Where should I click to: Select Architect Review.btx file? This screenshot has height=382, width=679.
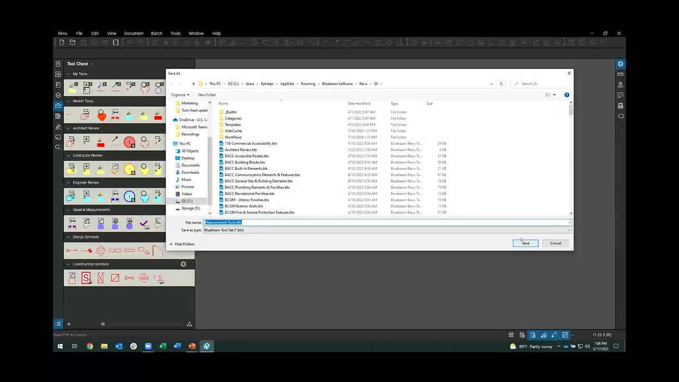(x=240, y=150)
